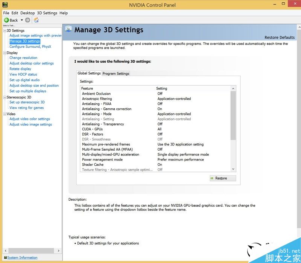Select the Ambient Occlusion row
This screenshot has width=301, height=263.
(x=155, y=94)
